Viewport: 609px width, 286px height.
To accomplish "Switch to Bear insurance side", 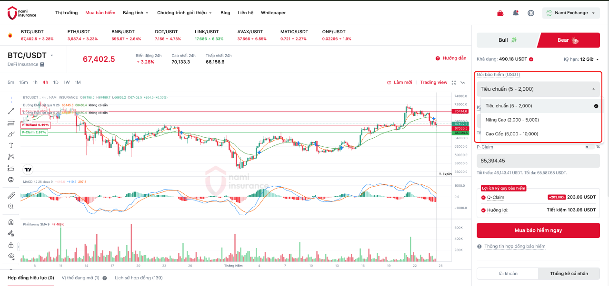I will (569, 40).
